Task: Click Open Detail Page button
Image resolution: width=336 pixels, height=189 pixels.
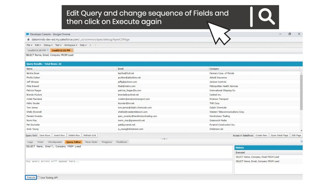Action: pos(279,135)
